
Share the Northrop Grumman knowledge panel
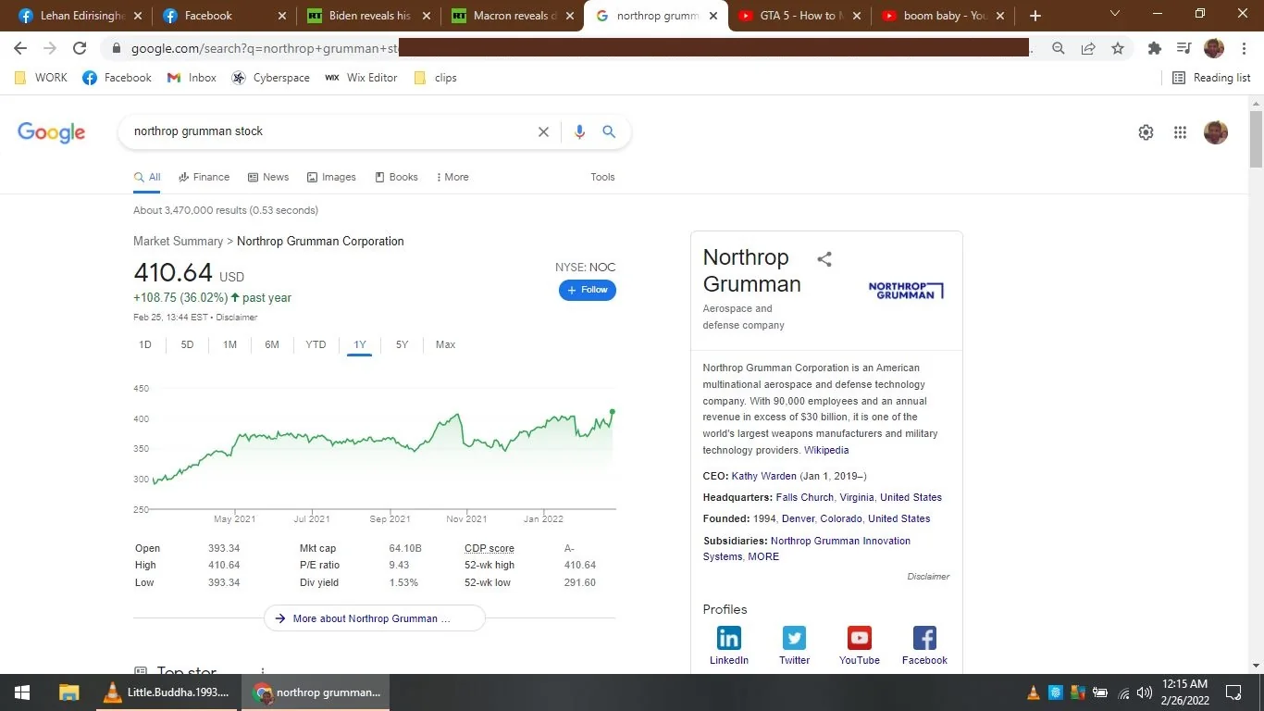tap(824, 259)
